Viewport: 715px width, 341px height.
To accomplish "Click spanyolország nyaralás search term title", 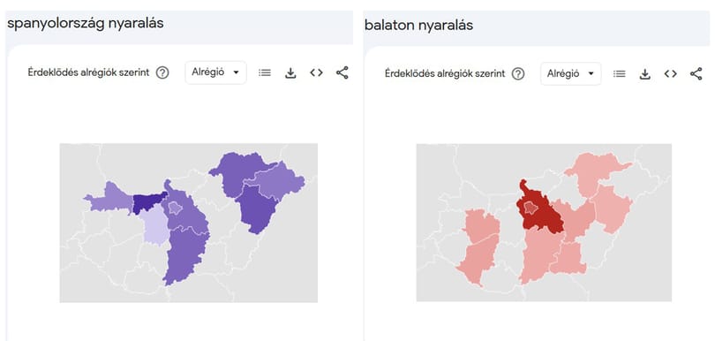I will pos(86,23).
